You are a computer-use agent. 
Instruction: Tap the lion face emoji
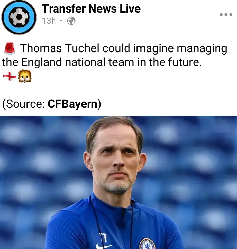(x=25, y=76)
